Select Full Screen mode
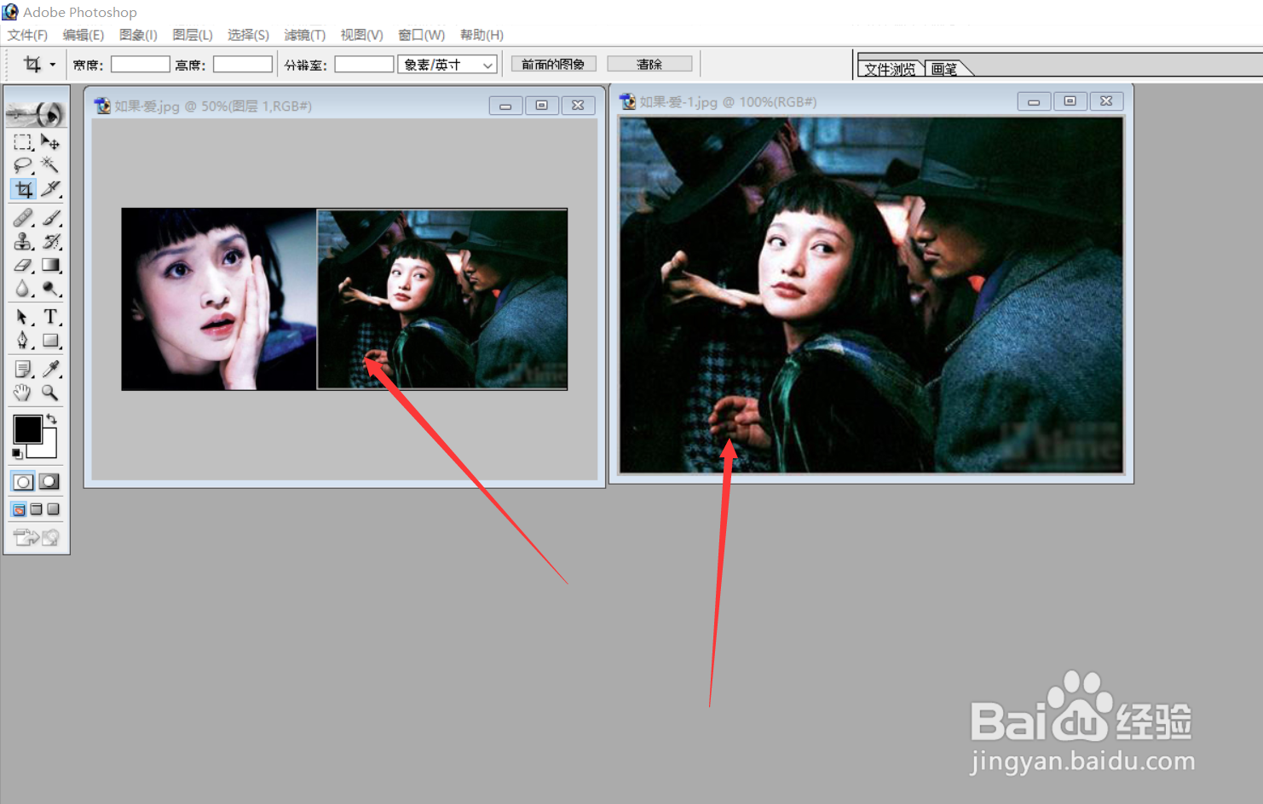Screen dimensions: 1263x804 pyautogui.click(x=53, y=509)
